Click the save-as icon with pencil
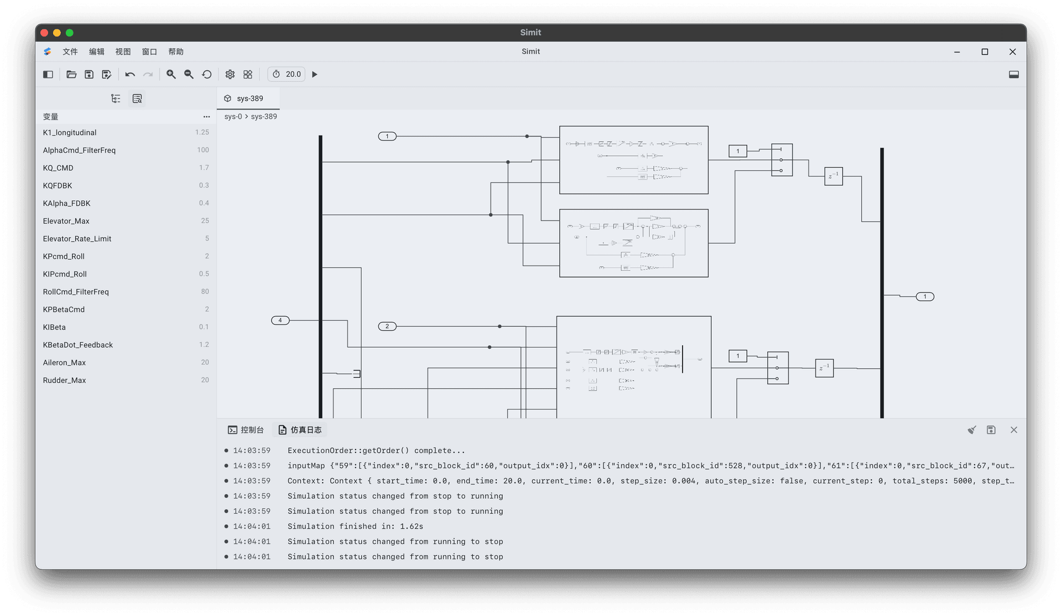The height and width of the screenshot is (616, 1062). [x=107, y=74]
